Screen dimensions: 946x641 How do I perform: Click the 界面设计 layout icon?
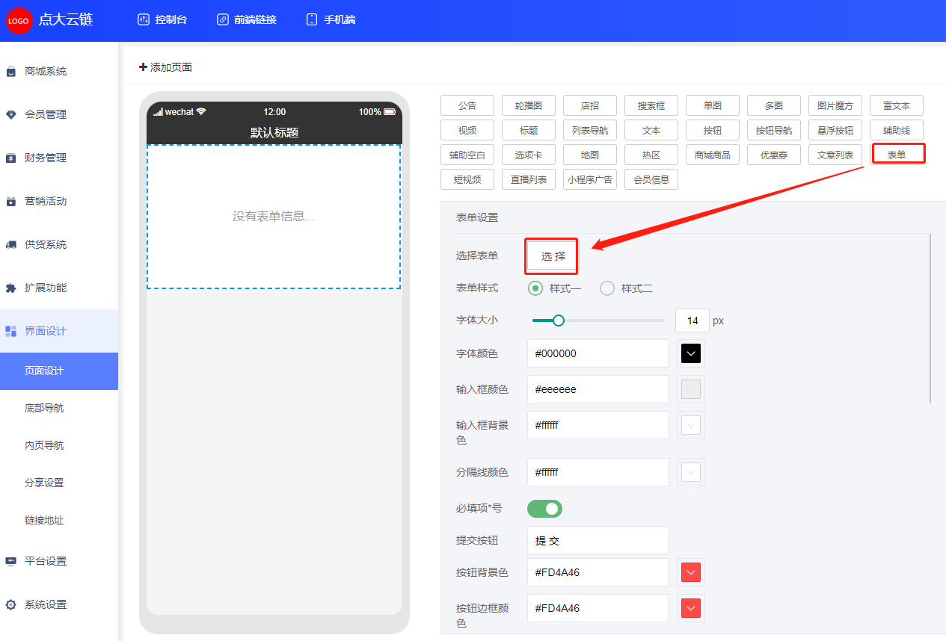click(11, 332)
